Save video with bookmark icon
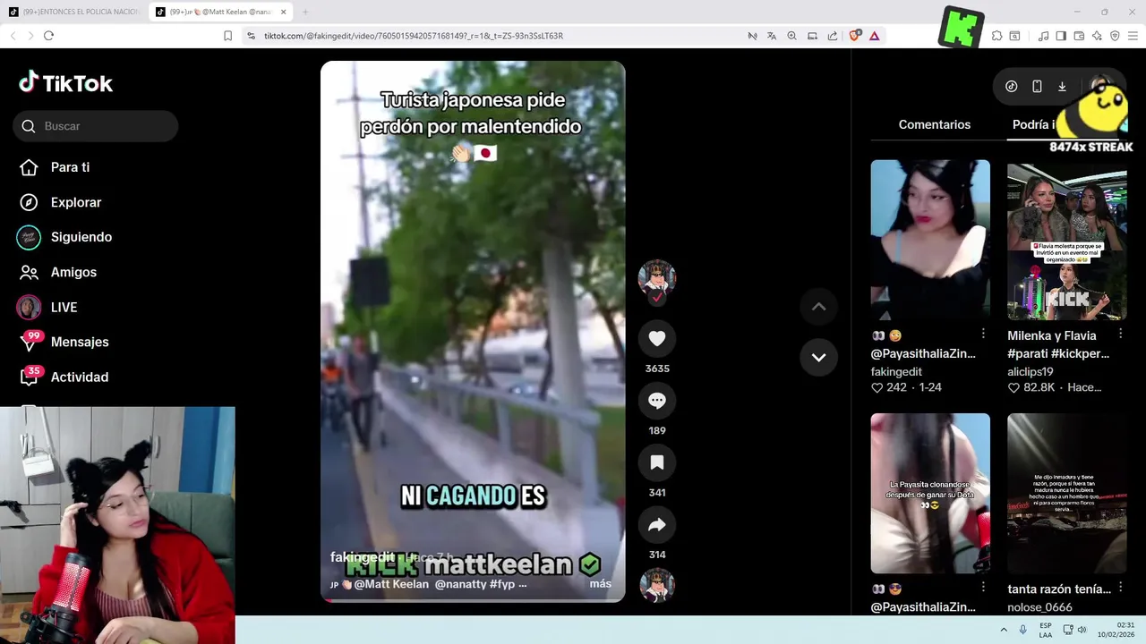Screen dimensions: 1146x644 pos(657,462)
